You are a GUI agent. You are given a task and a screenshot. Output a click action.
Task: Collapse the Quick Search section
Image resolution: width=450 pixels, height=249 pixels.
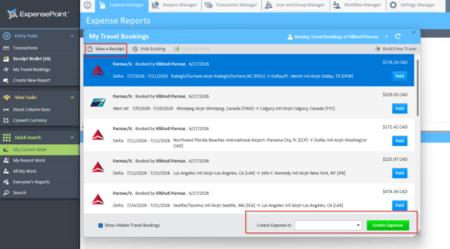73,138
